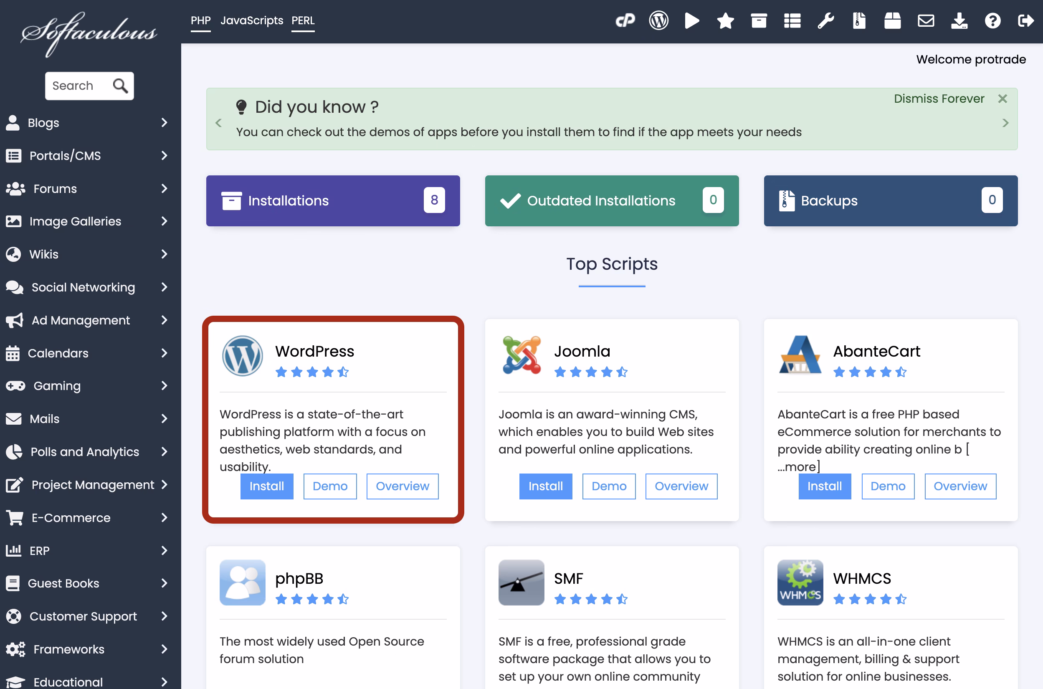Image resolution: width=1043 pixels, height=689 pixels.
Task: Click the SMF logo thumbnail
Action: pos(521,582)
